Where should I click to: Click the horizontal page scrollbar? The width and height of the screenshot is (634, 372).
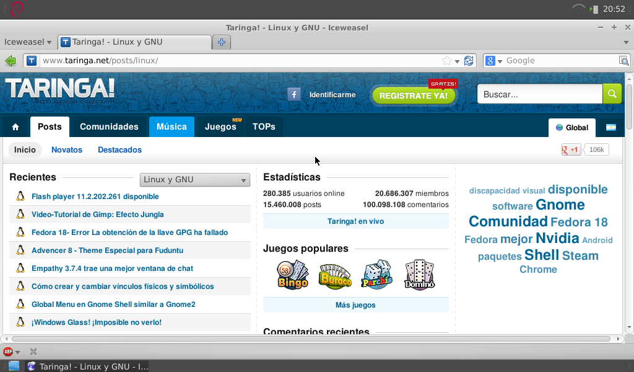point(311,339)
